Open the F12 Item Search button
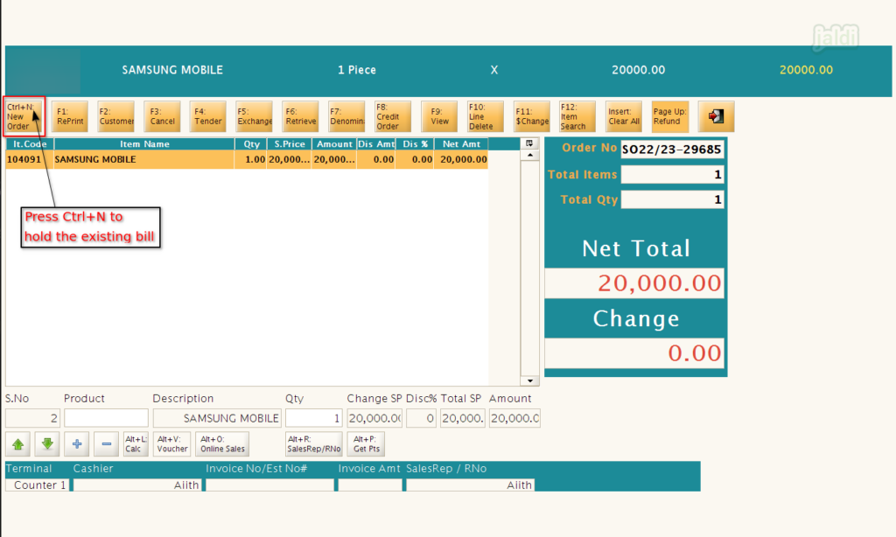Screen dimensions: 896x537 [577, 116]
